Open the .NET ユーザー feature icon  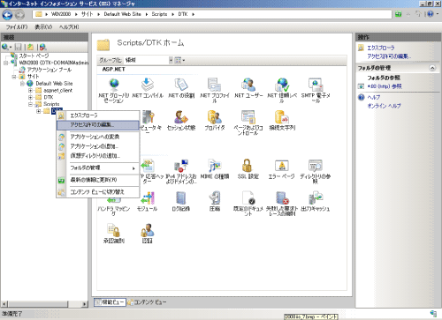[x=248, y=85]
